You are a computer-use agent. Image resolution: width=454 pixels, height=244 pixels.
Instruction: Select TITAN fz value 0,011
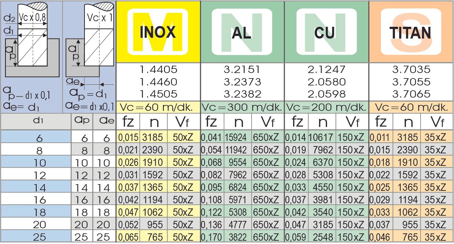pyautogui.click(x=380, y=138)
